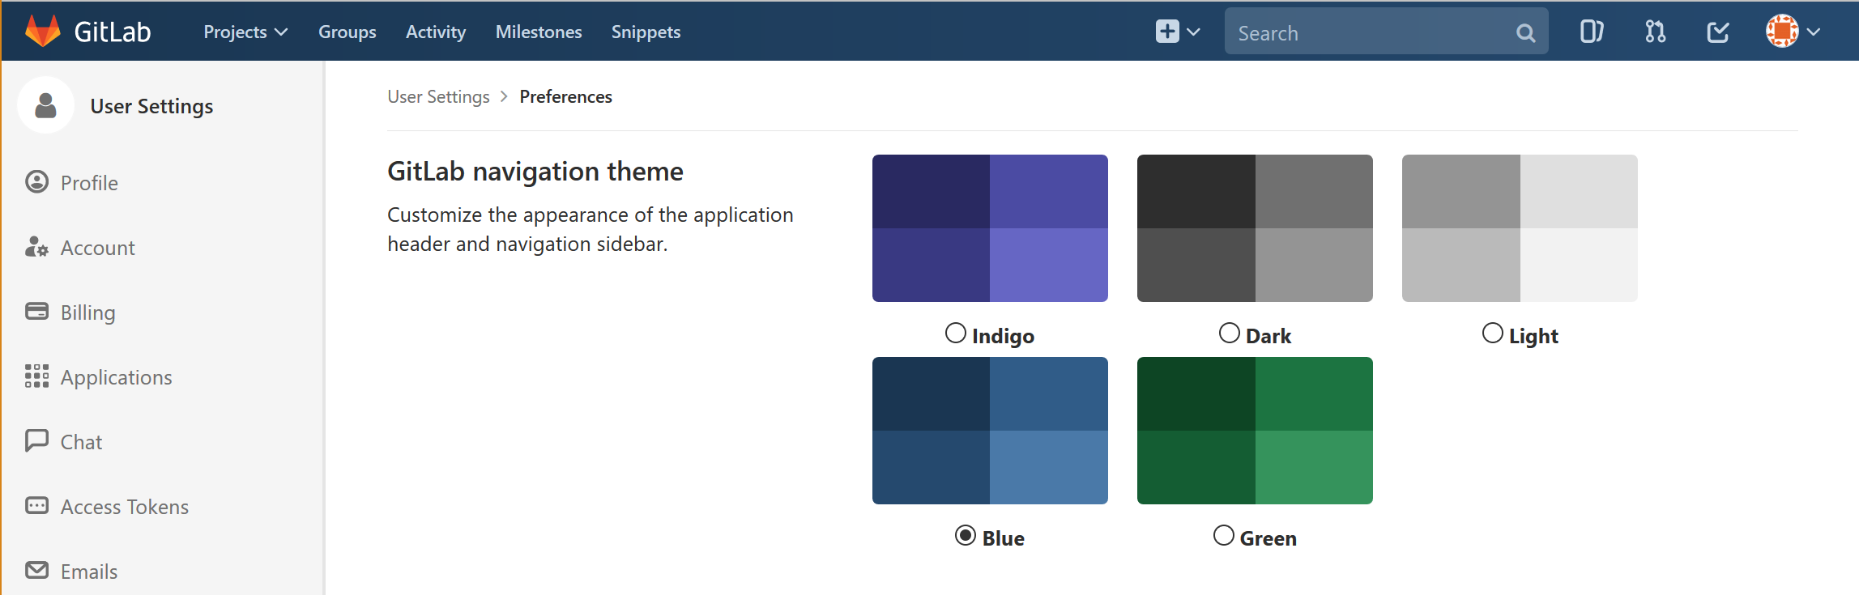Open merge requests icon in header

[x=1655, y=32]
